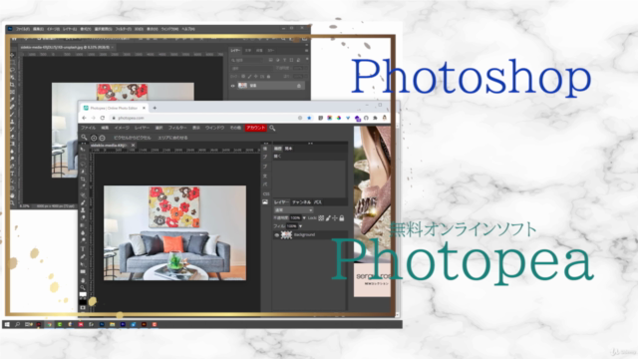Open Windows Start menu

(x=7, y=324)
